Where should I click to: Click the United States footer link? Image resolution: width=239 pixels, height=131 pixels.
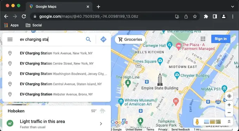[x=134, y=129]
